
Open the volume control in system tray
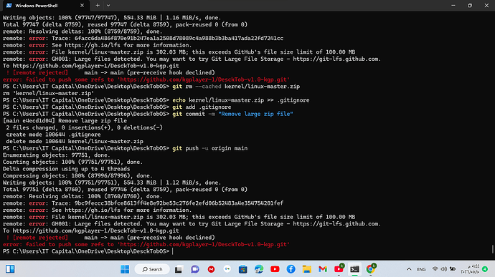[x=443, y=269]
